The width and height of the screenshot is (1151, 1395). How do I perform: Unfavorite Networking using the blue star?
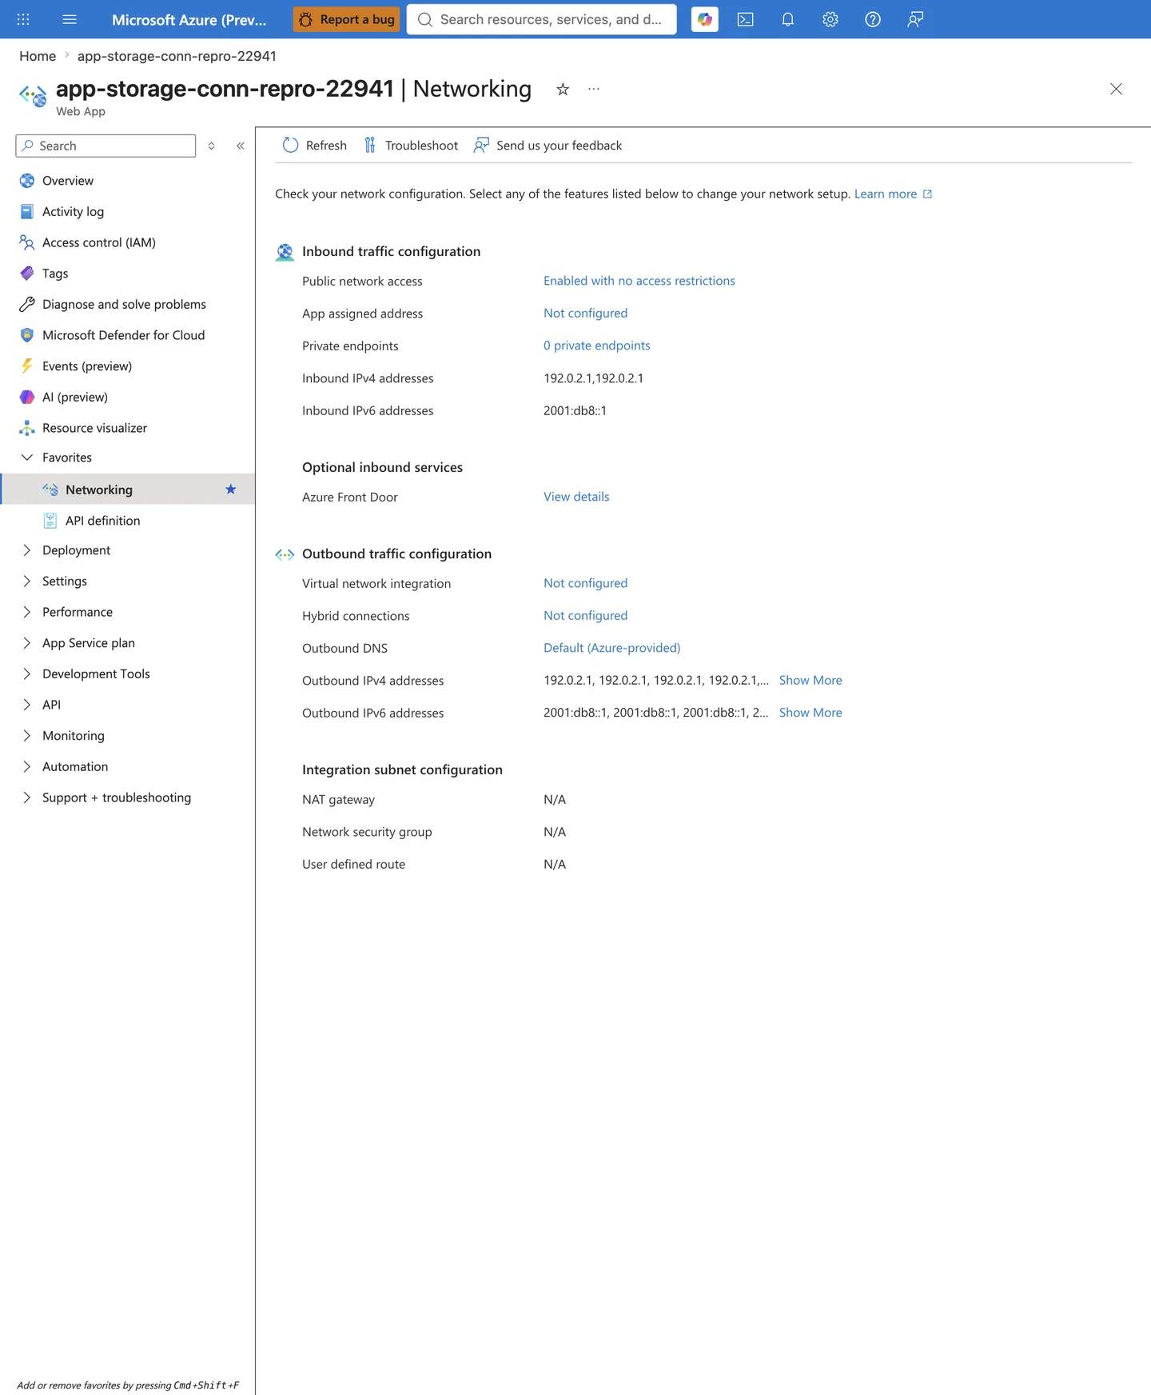(231, 489)
